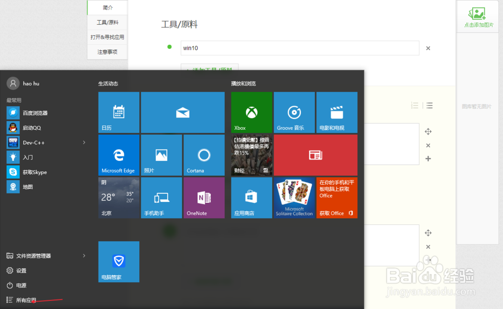
Task: Open the 财经 finance news tile
Action: click(251, 155)
